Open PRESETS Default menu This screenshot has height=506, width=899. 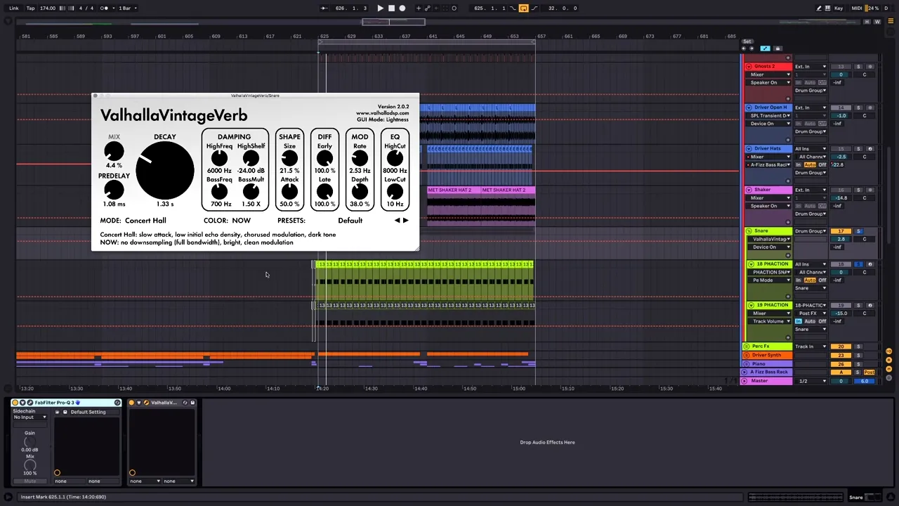[350, 221]
